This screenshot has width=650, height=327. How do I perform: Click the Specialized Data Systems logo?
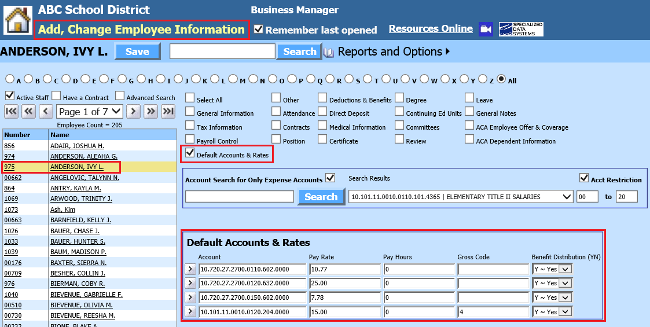[521, 30]
